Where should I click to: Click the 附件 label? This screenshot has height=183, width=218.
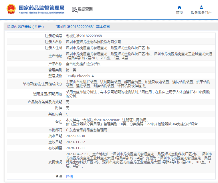[x=59, y=108]
